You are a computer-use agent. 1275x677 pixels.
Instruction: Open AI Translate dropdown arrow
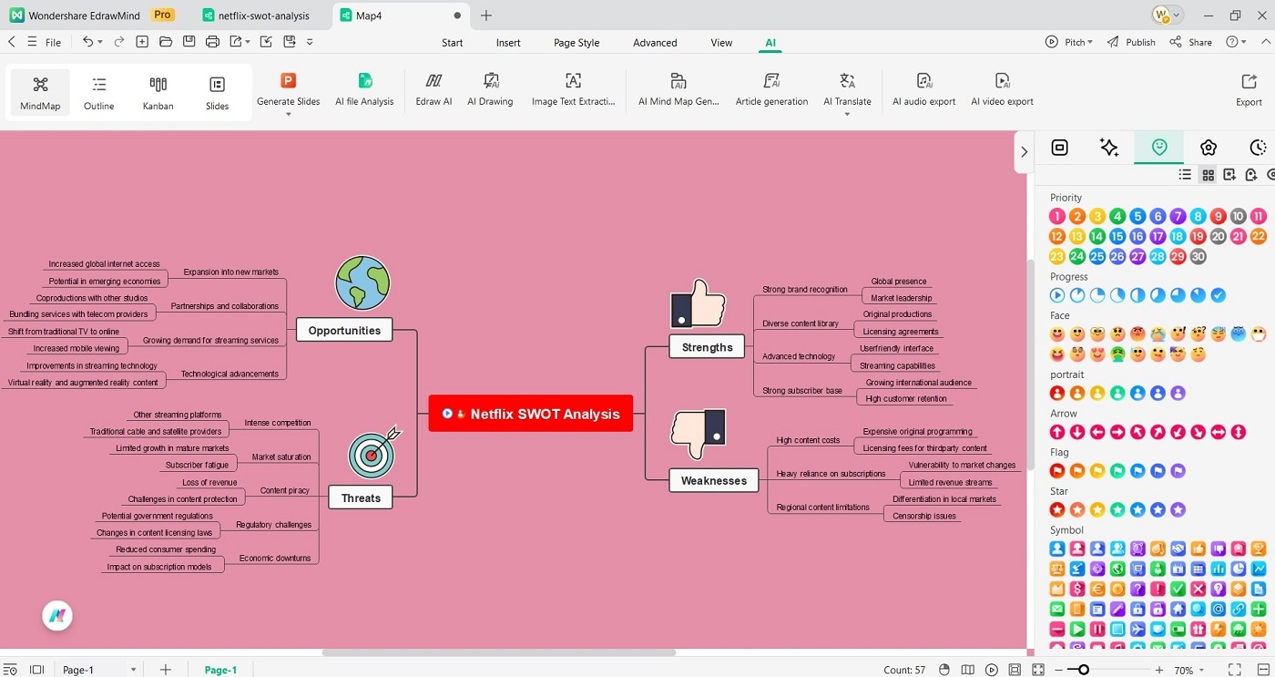pyautogui.click(x=847, y=115)
